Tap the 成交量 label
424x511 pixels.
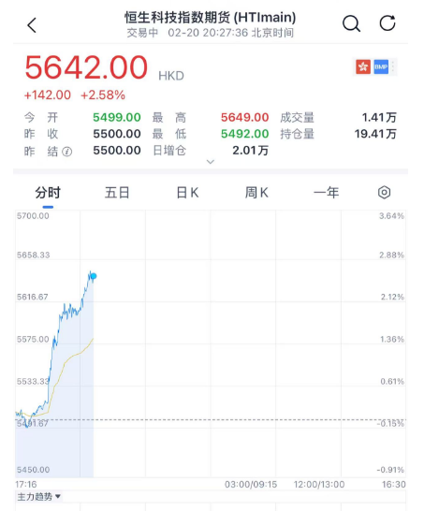(297, 117)
